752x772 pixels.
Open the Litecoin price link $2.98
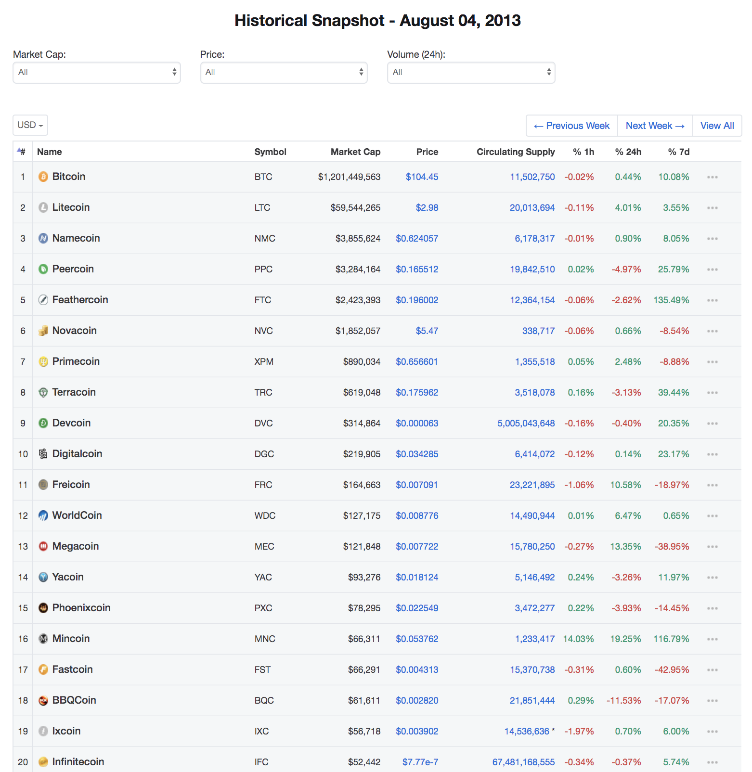point(427,207)
